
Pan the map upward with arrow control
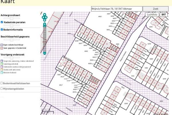pyautogui.click(x=44, y=14)
